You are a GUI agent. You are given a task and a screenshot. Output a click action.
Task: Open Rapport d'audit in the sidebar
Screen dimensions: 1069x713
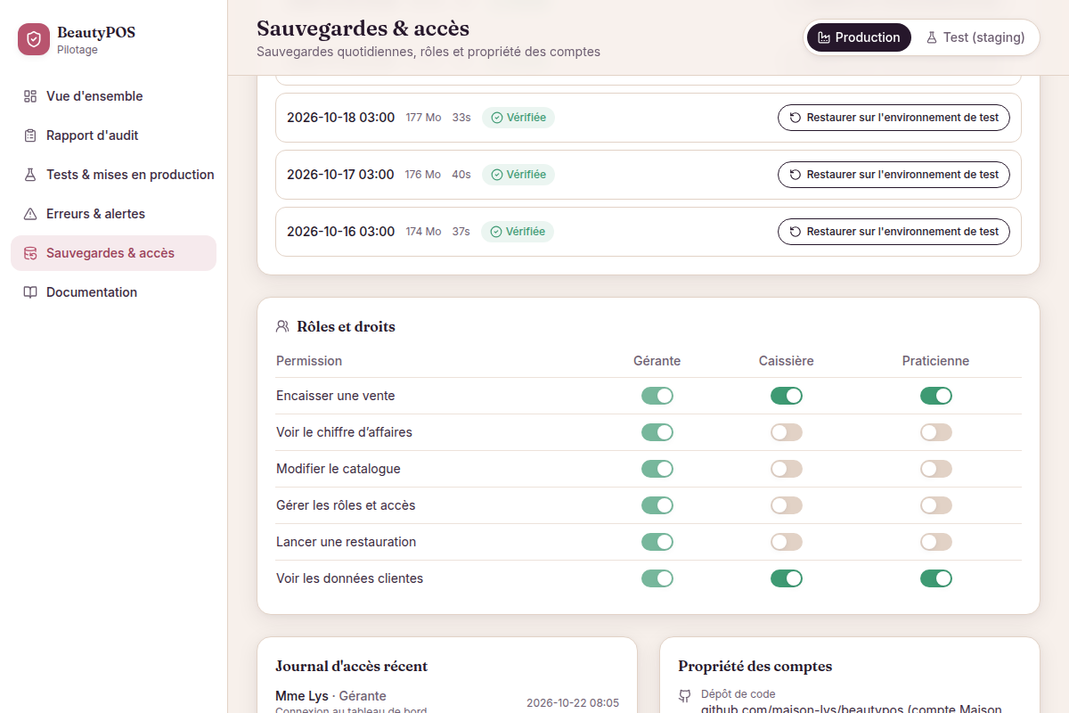click(113, 135)
